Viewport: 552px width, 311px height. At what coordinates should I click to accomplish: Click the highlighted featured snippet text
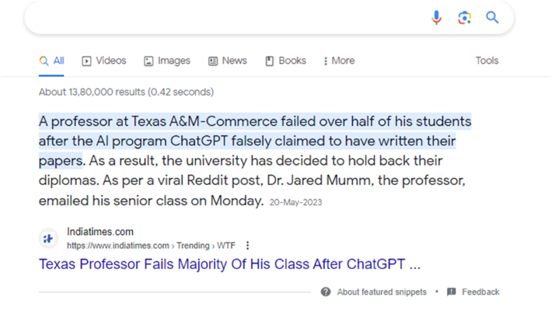[255, 141]
